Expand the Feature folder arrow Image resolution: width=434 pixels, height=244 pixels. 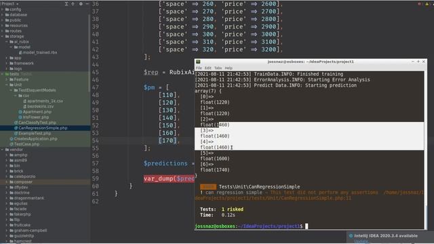(7, 79)
